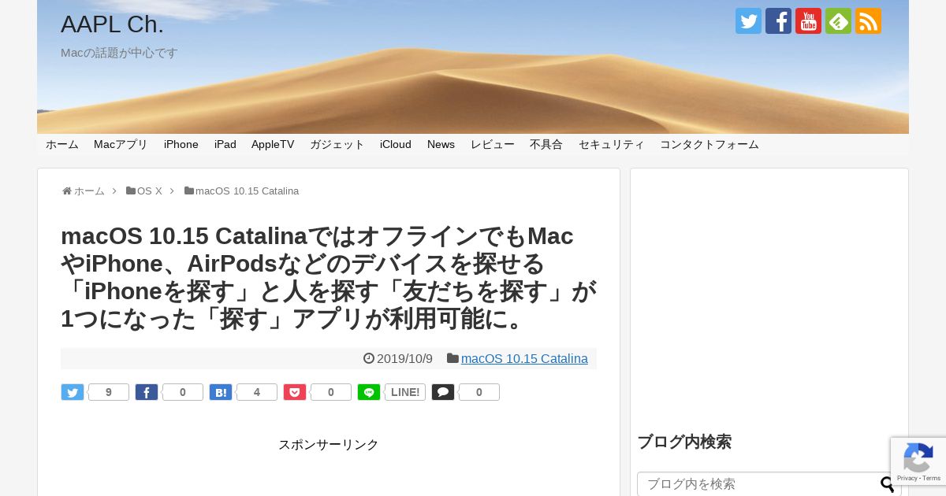Open the YouTube icon in the header

(x=808, y=21)
